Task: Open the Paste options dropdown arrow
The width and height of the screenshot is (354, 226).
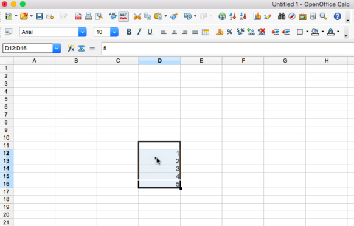Action: [165, 16]
